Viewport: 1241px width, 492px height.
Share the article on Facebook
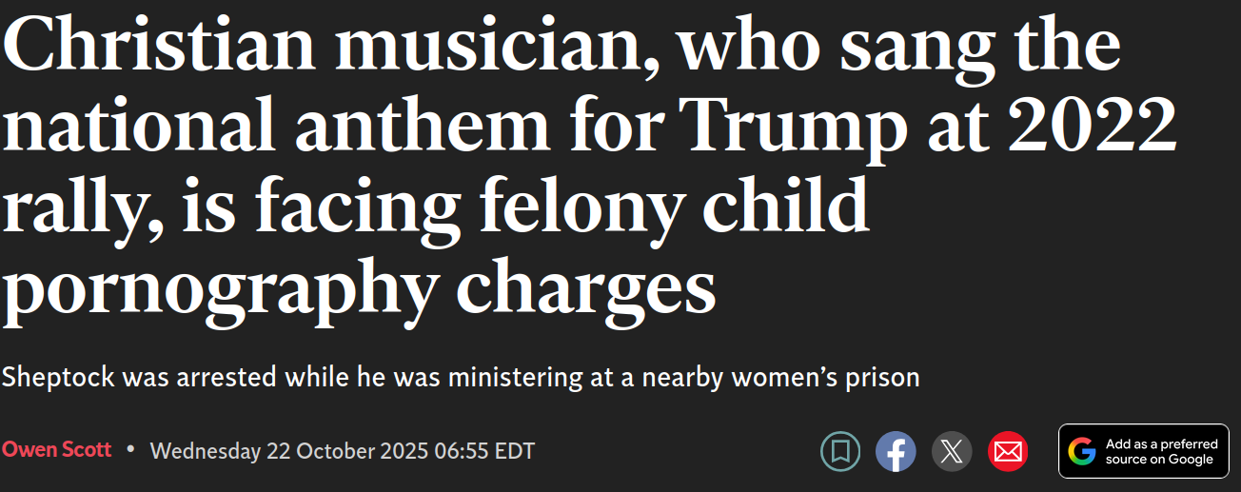point(896,451)
